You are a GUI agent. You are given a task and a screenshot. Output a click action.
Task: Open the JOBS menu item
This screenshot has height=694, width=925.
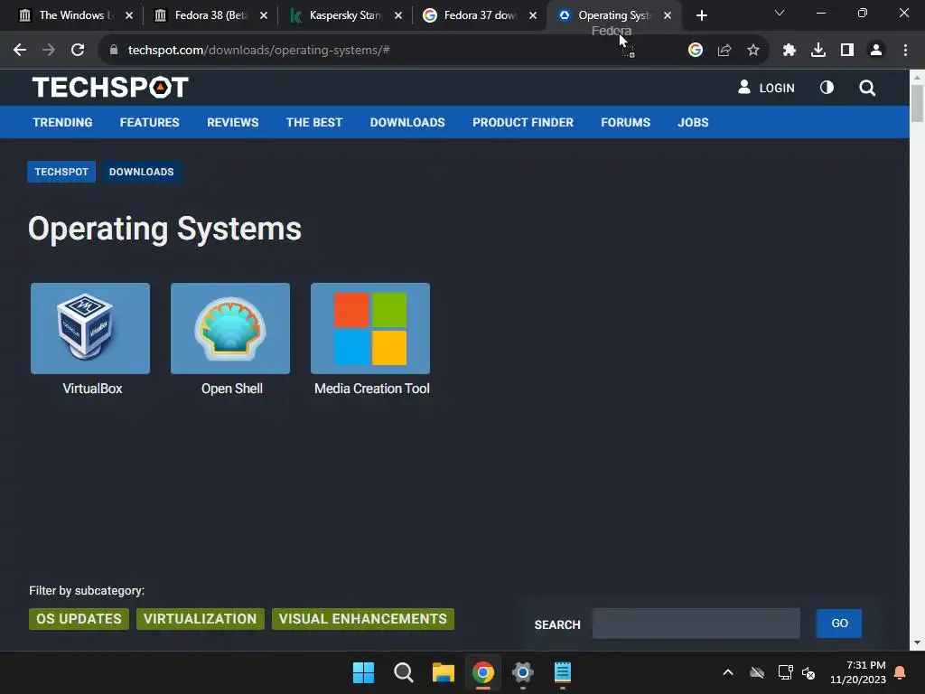point(693,122)
